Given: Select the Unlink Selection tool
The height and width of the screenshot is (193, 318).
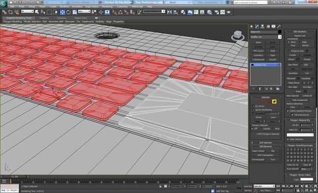Looking at the screenshot, I should (x=11, y=12).
